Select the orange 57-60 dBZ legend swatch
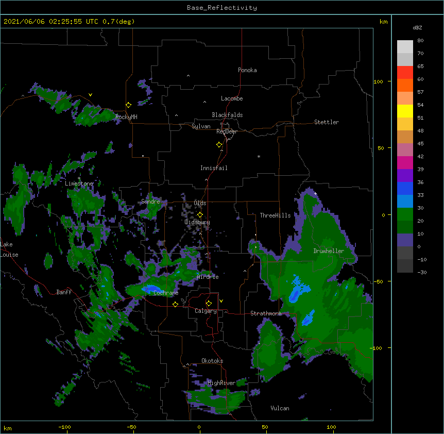Image resolution: width=444 pixels, height=434 pixels. pyautogui.click(x=405, y=86)
